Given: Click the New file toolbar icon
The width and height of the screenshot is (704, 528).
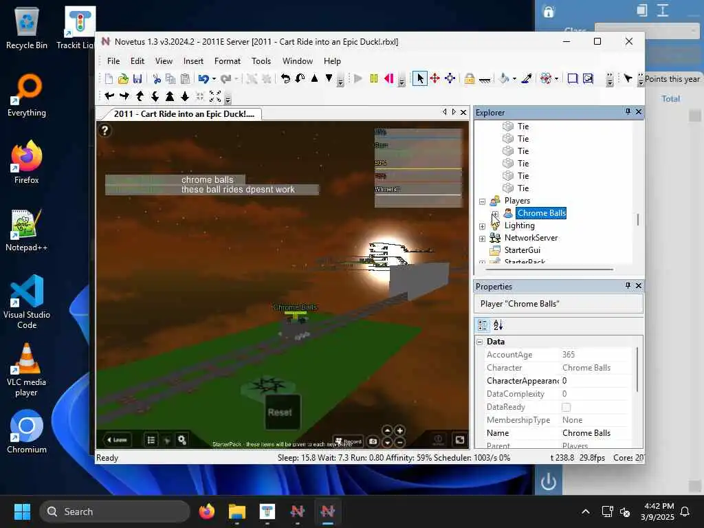Looking at the screenshot, I should point(109,79).
